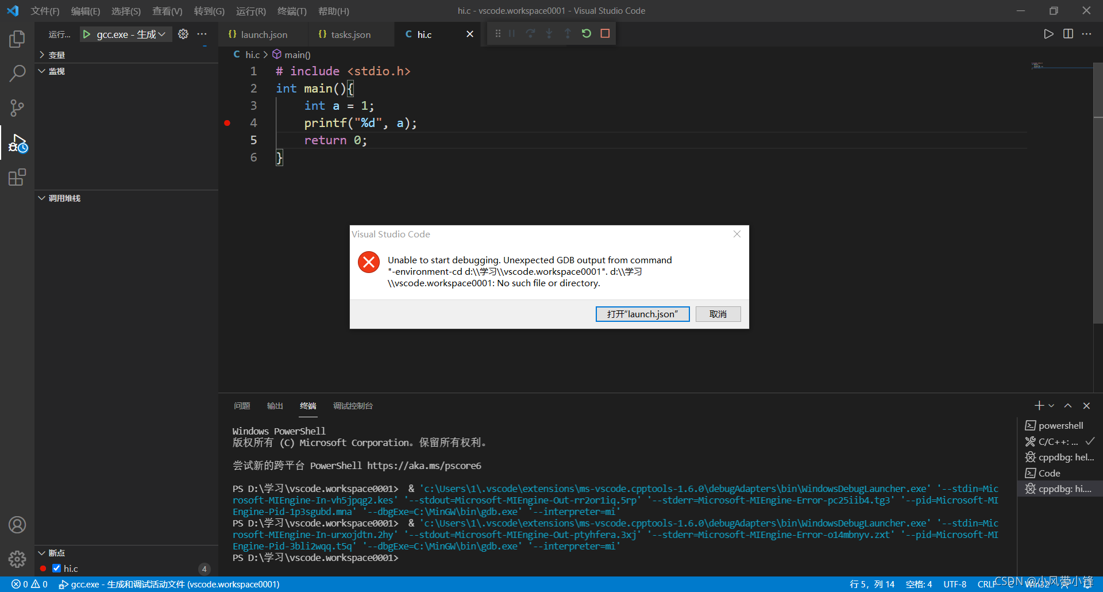Open the Run and Debug view
1103x592 pixels.
coord(17,143)
